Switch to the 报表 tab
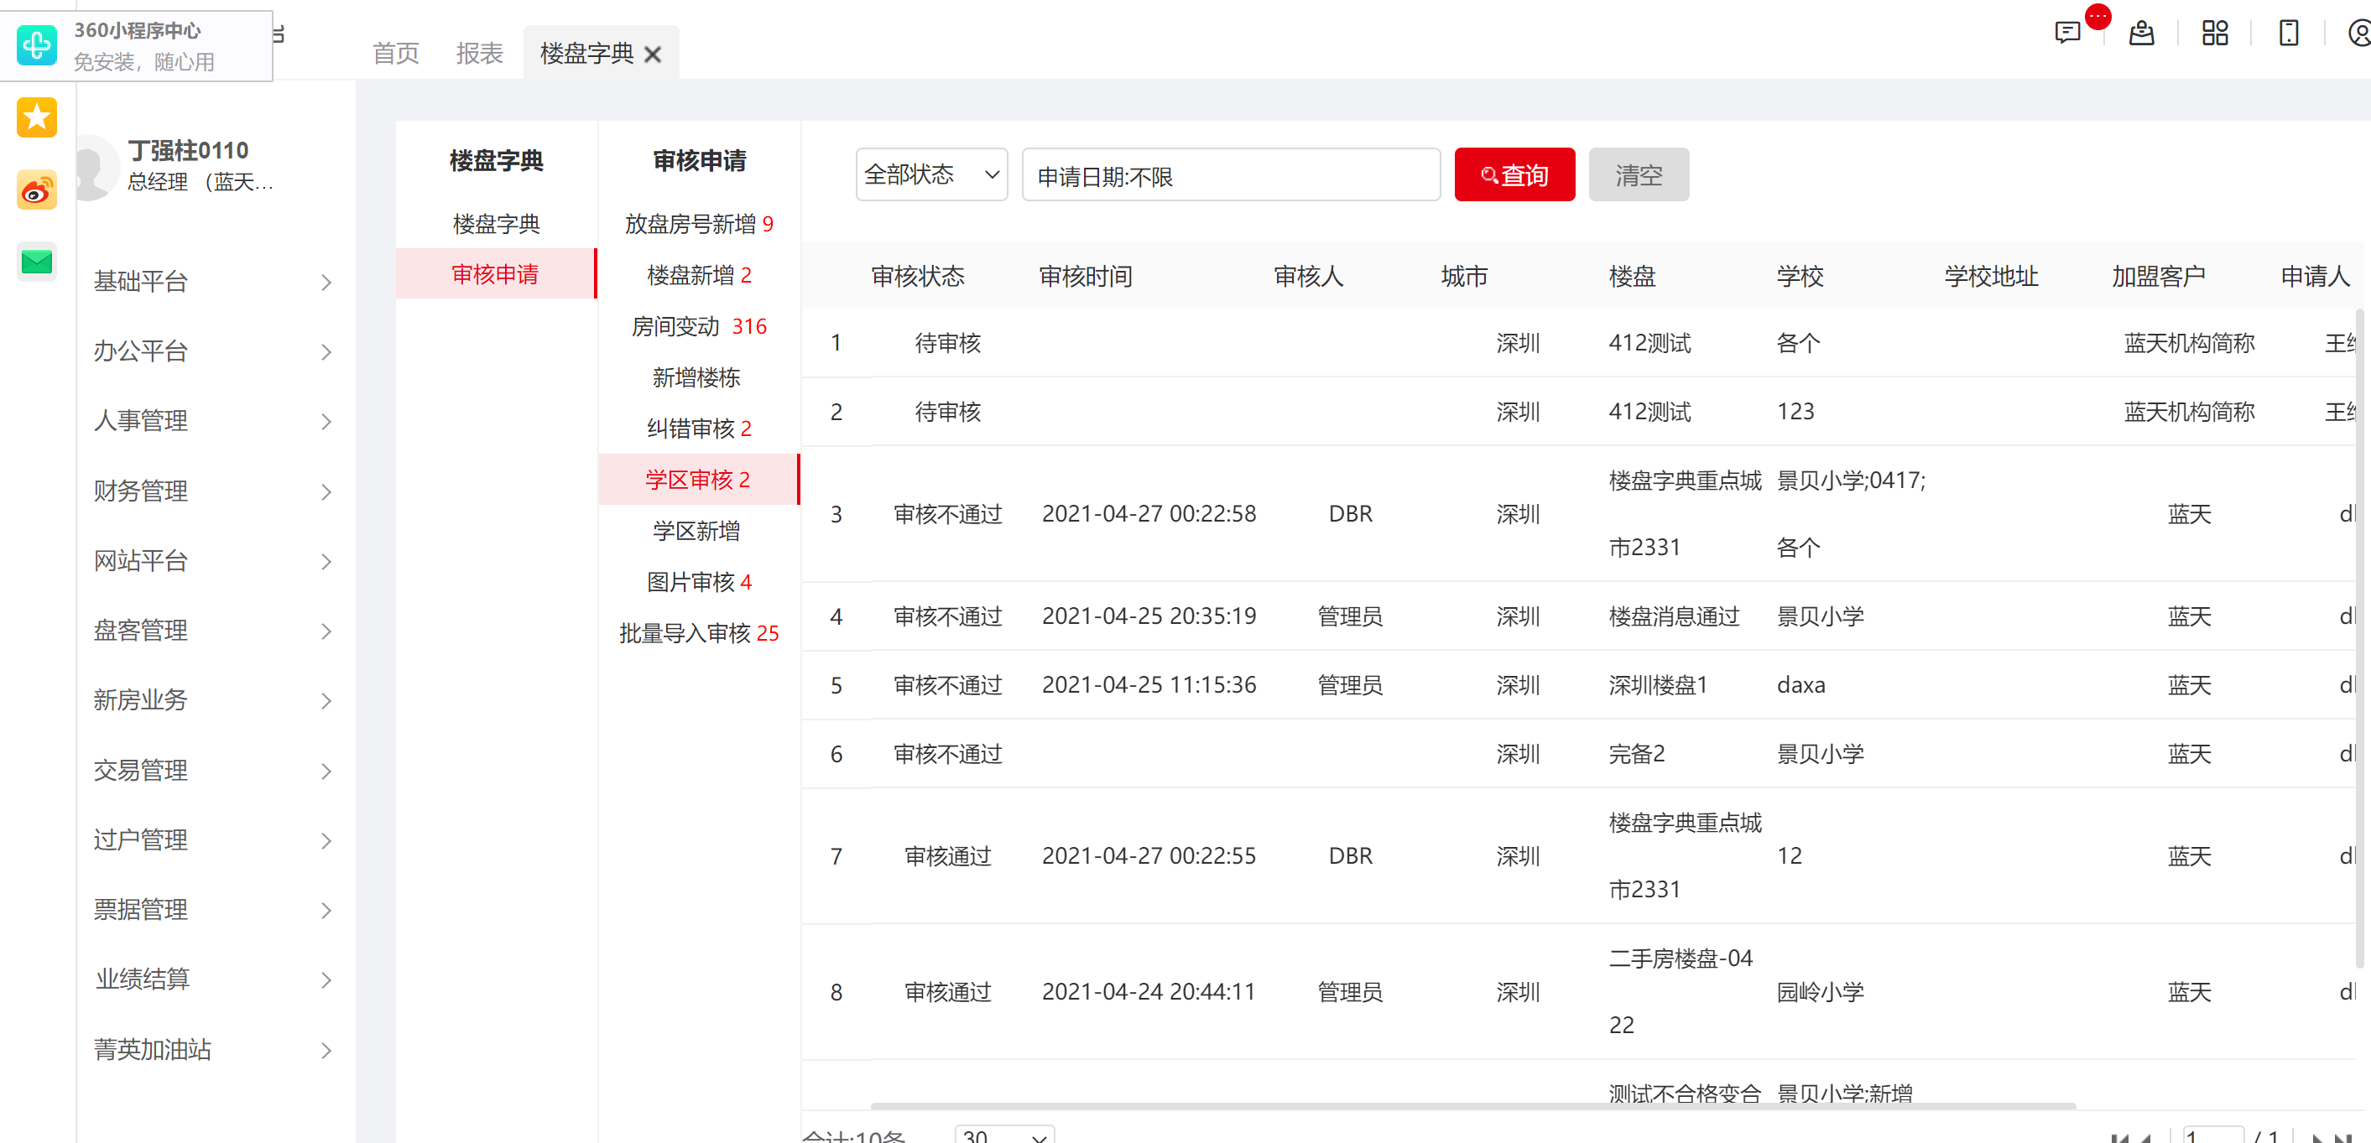The height and width of the screenshot is (1143, 2371). tap(480, 54)
